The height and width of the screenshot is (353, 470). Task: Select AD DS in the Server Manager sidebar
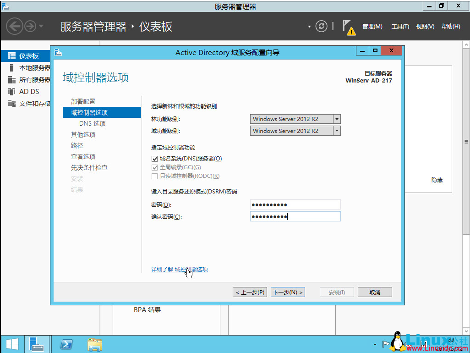click(x=27, y=91)
